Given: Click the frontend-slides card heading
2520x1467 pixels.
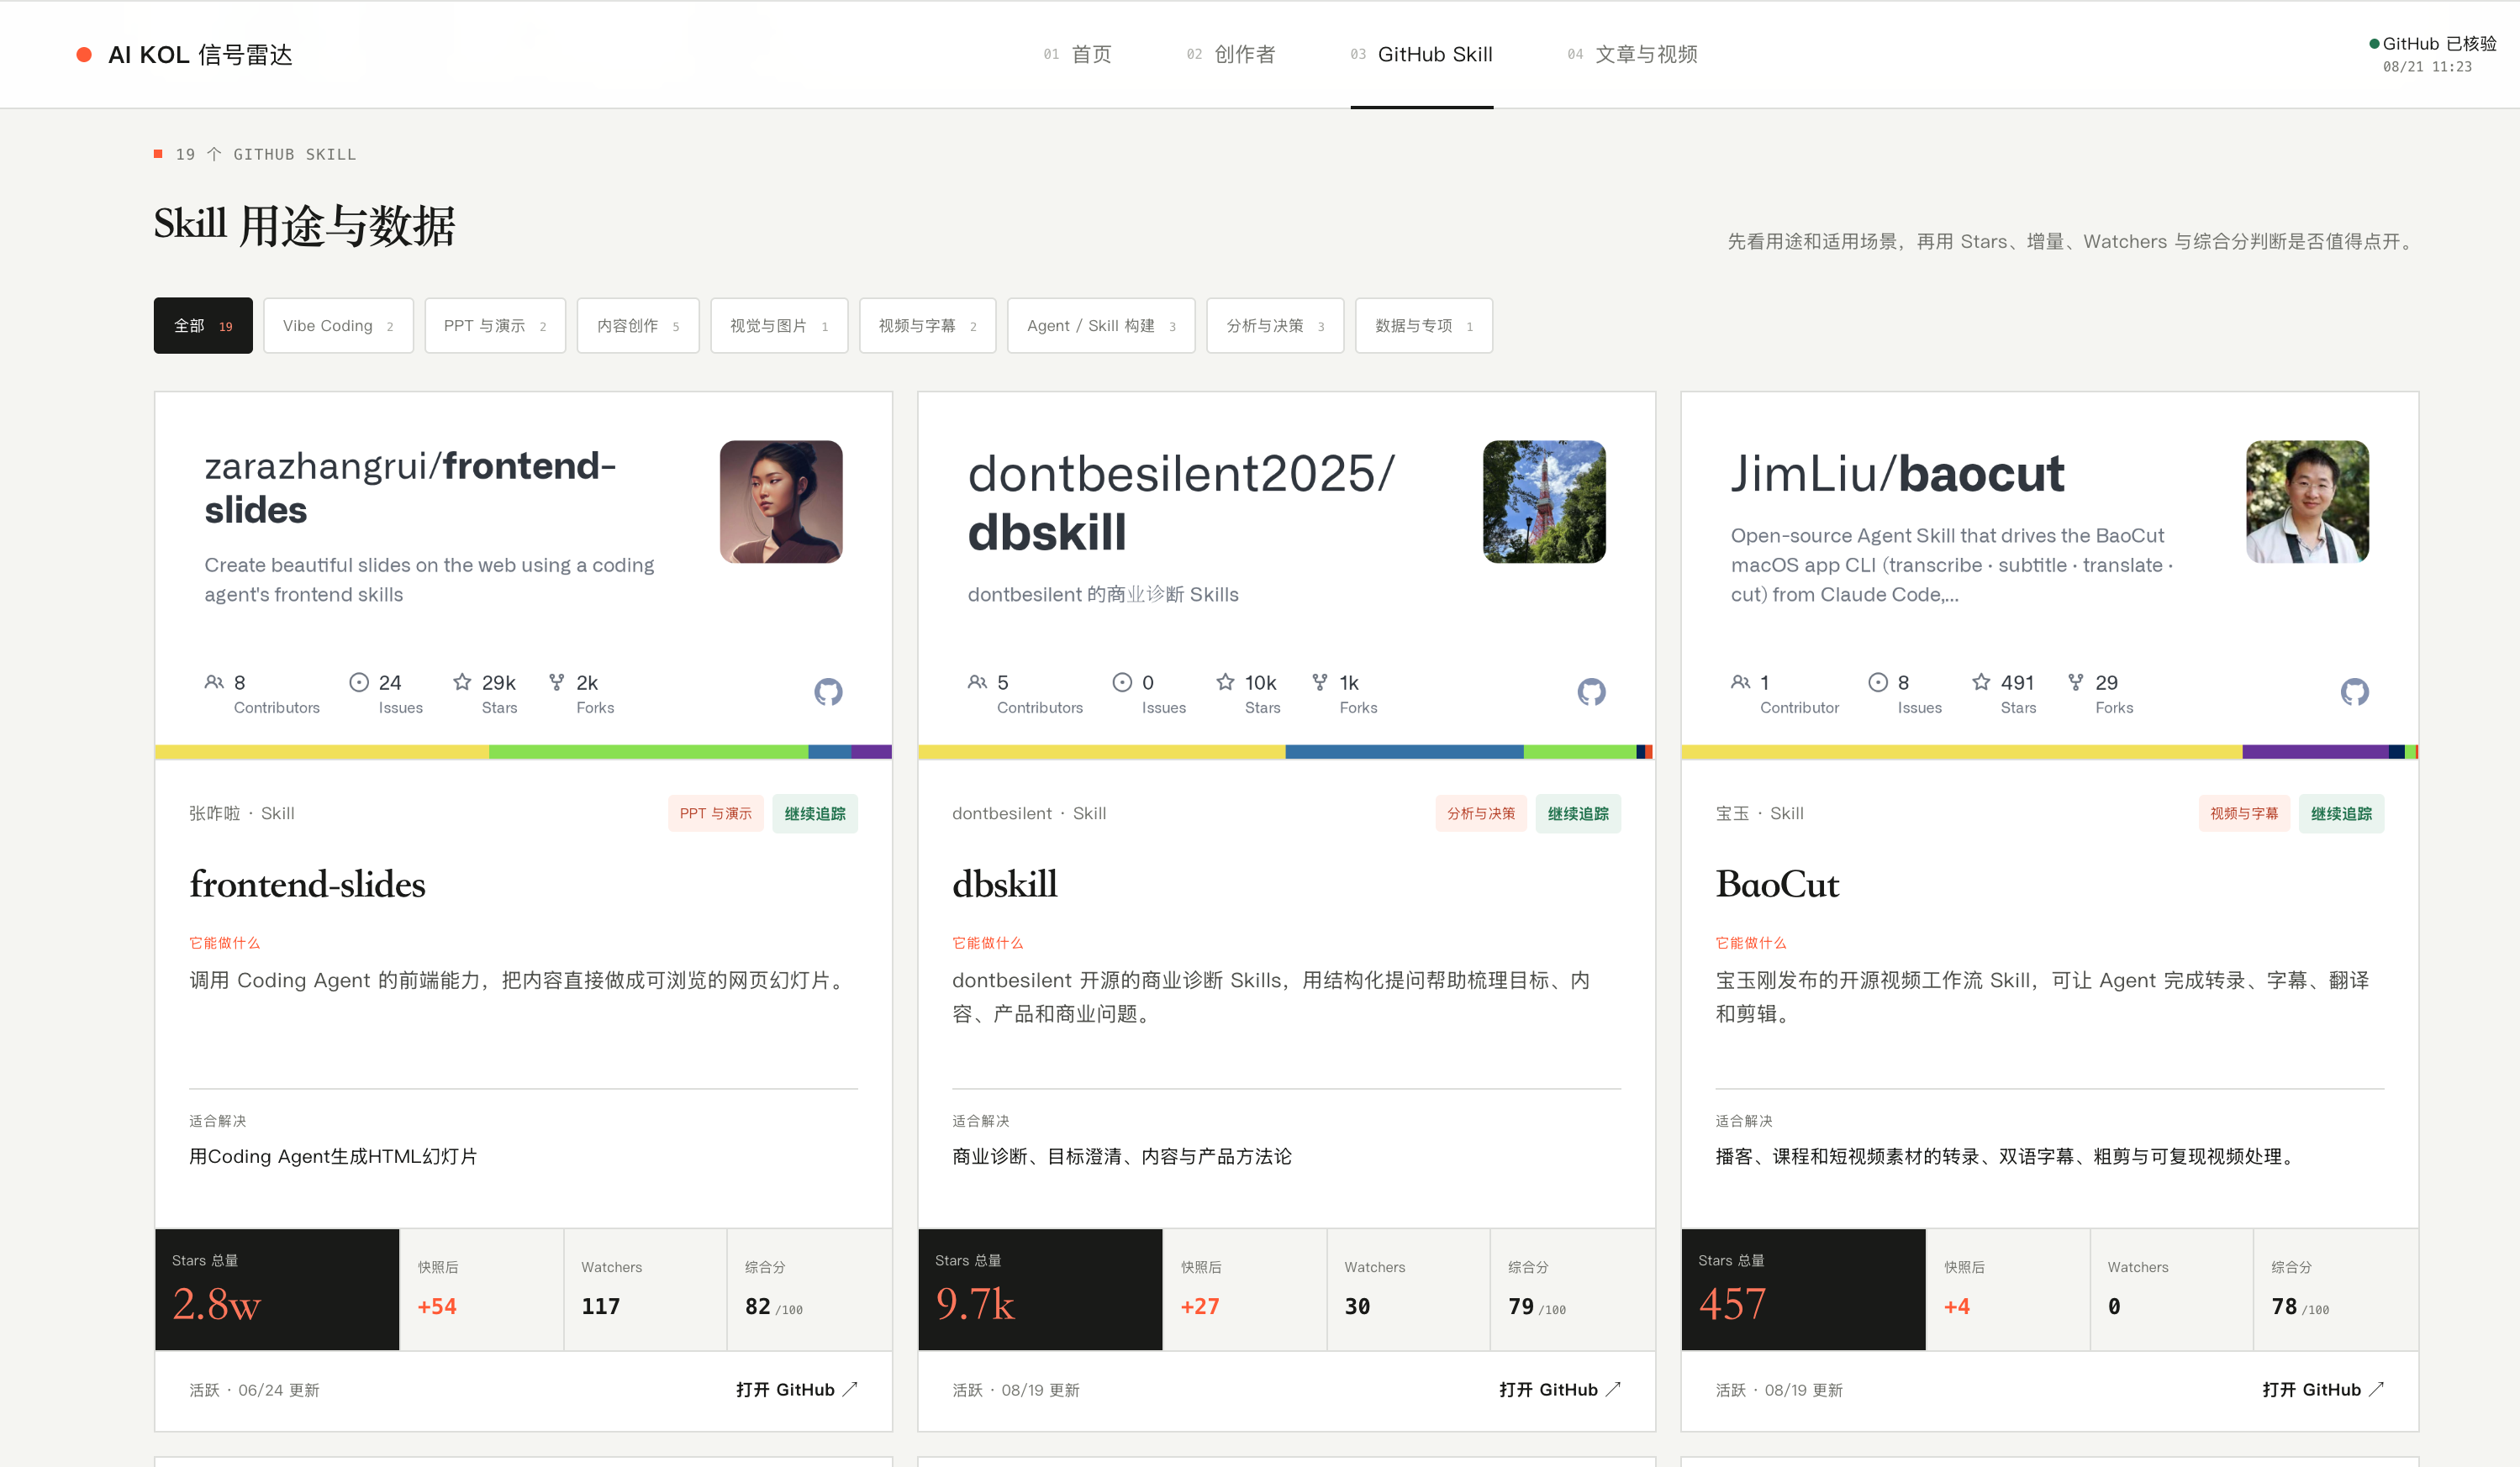Looking at the screenshot, I should (x=307, y=885).
